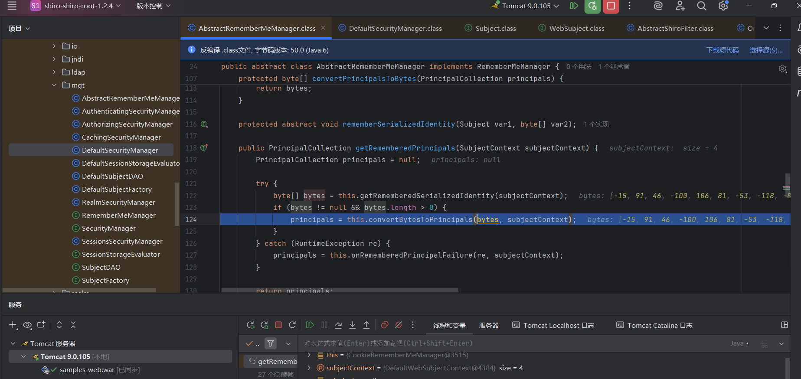Click 下载源代码 link in banner
This screenshot has height=379, width=801.
click(x=723, y=50)
